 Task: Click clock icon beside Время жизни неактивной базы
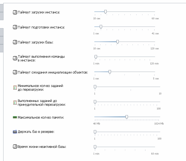click(15, 147)
